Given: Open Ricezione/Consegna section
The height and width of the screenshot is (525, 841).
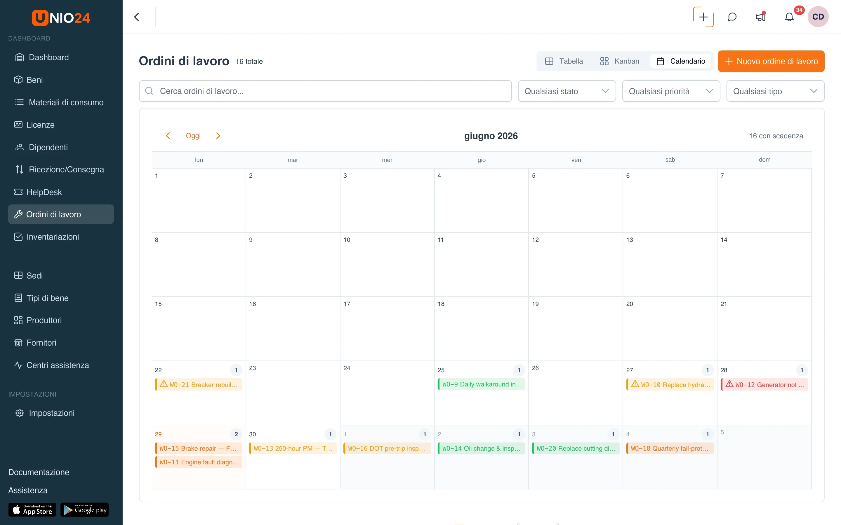Looking at the screenshot, I should coord(61,169).
